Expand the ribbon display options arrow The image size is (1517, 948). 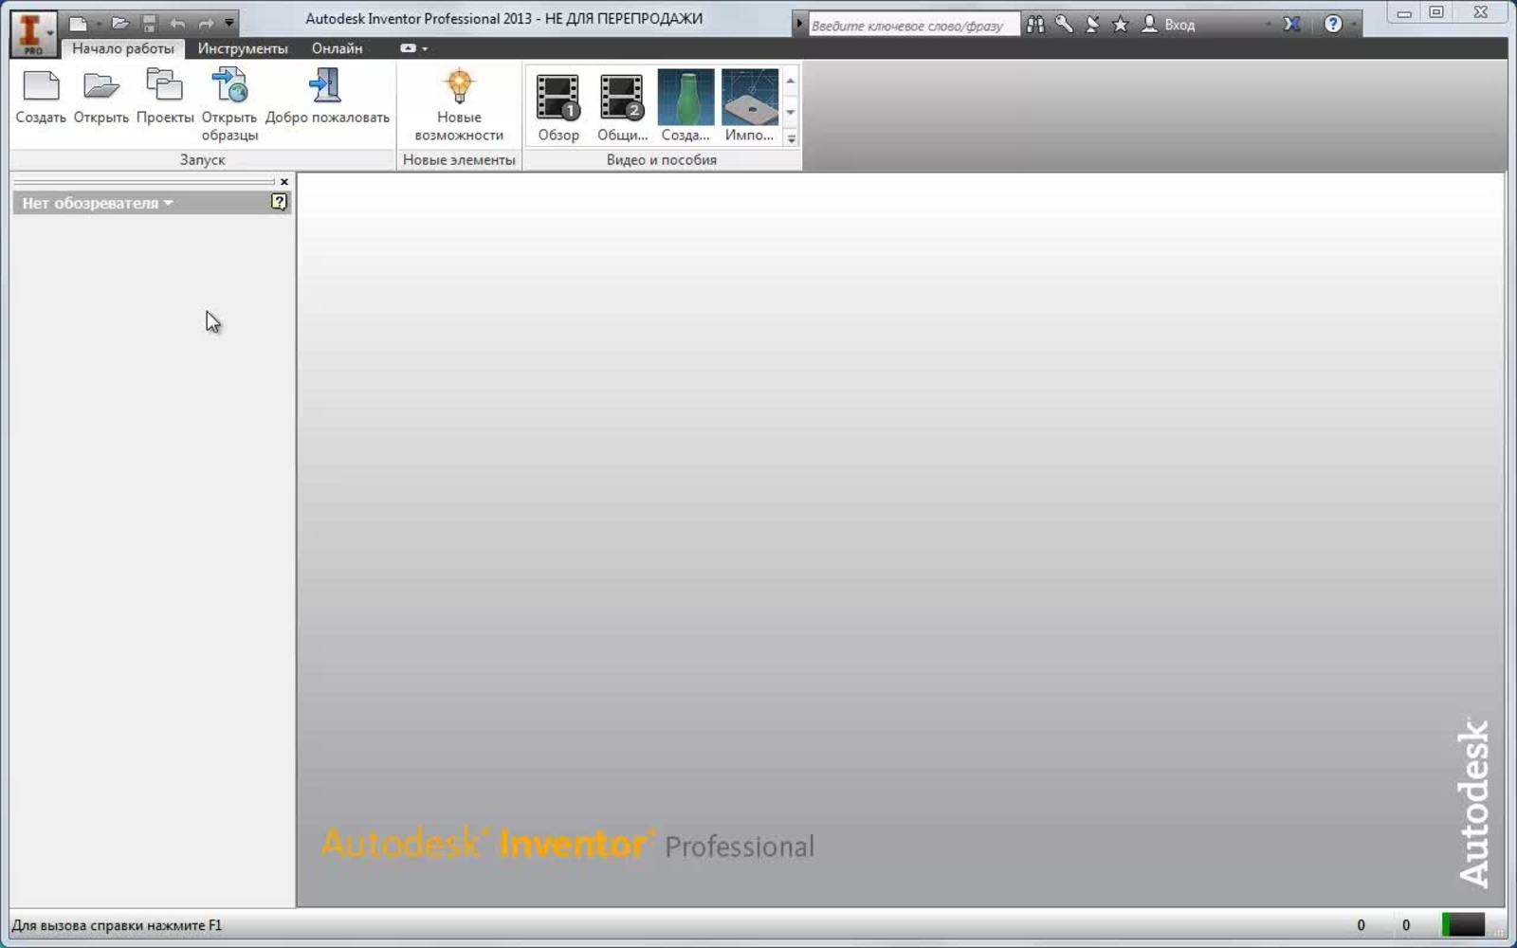pos(425,48)
